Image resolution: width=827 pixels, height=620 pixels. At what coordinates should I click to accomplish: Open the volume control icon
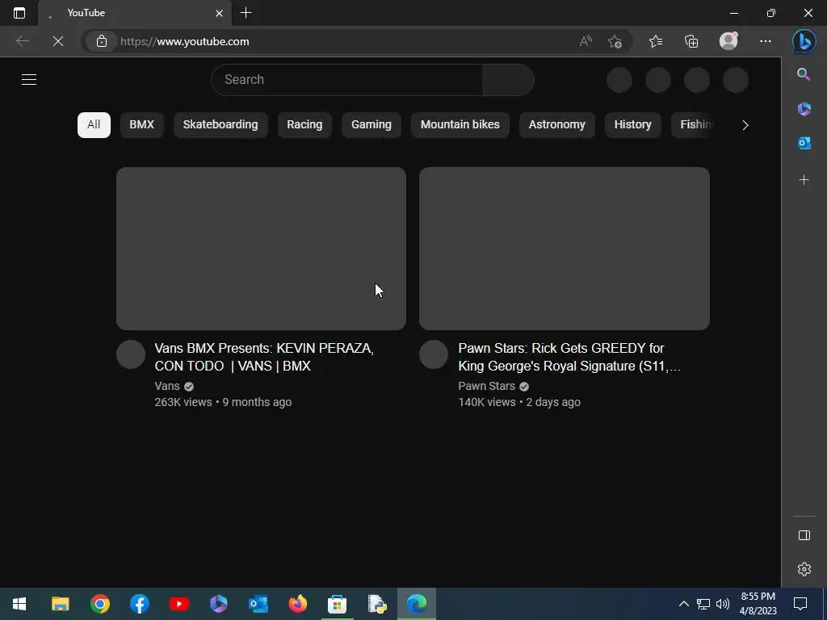[x=723, y=604]
